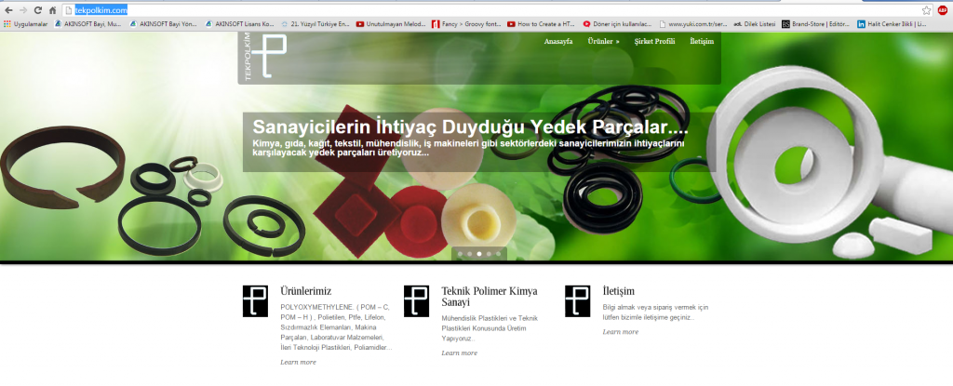Click the Tekpolkim logo in header
The image size is (953, 386).
(x=262, y=57)
